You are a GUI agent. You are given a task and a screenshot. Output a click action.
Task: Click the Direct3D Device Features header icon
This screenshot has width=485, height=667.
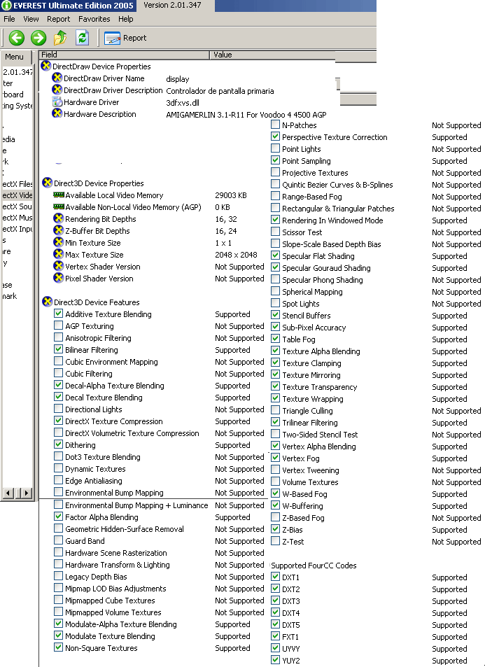point(47,302)
